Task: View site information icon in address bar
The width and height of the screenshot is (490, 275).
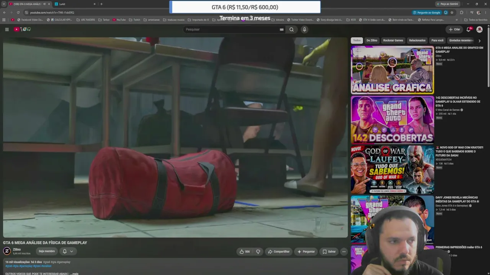Action: point(26,13)
